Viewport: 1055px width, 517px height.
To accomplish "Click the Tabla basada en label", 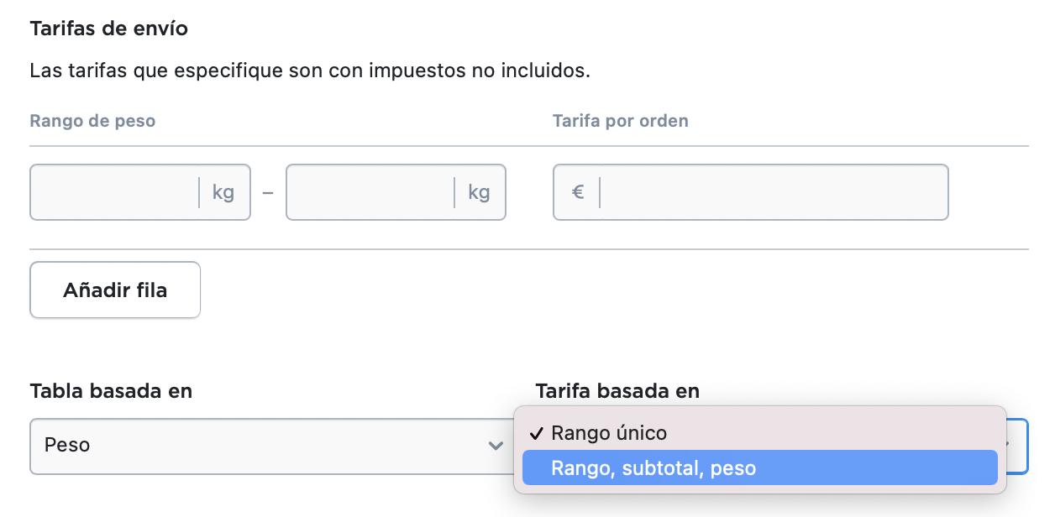I will click(x=111, y=391).
